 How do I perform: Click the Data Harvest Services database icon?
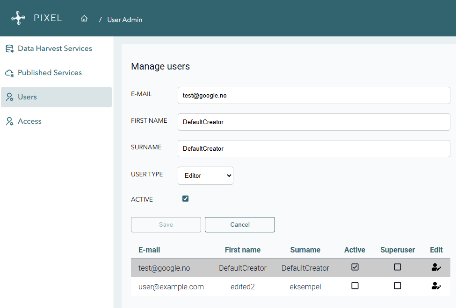[9, 49]
